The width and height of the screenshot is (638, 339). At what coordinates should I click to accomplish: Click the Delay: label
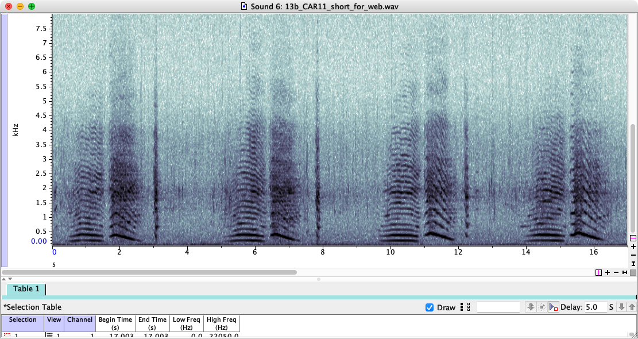tap(571, 307)
